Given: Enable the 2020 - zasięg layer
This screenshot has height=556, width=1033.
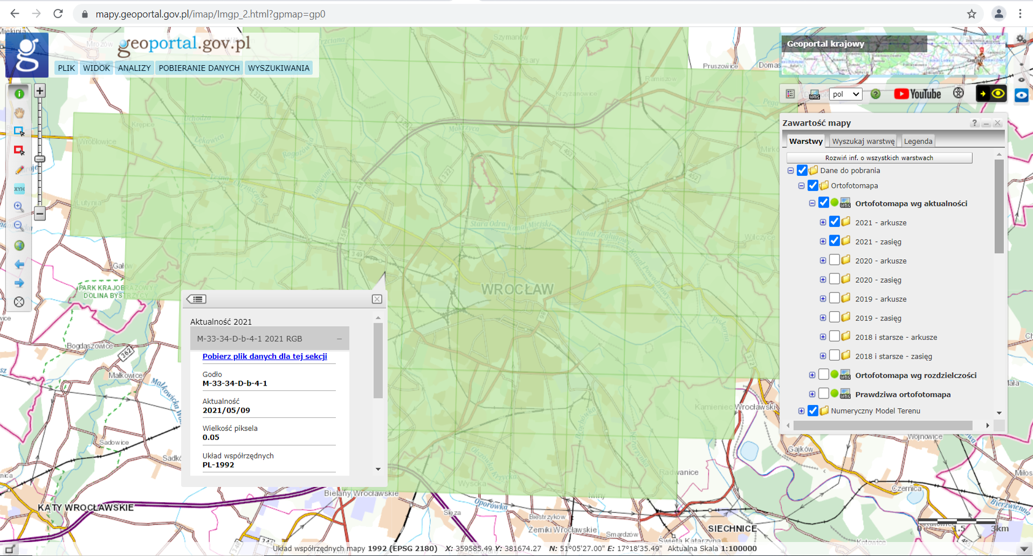Looking at the screenshot, I should pyautogui.click(x=834, y=279).
